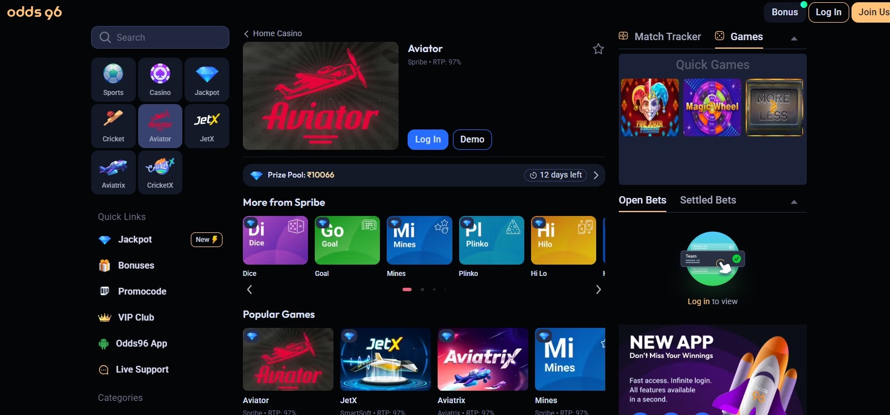Open the Aviatrix plane tile
Viewport: 890px width, 415px height.
click(113, 172)
